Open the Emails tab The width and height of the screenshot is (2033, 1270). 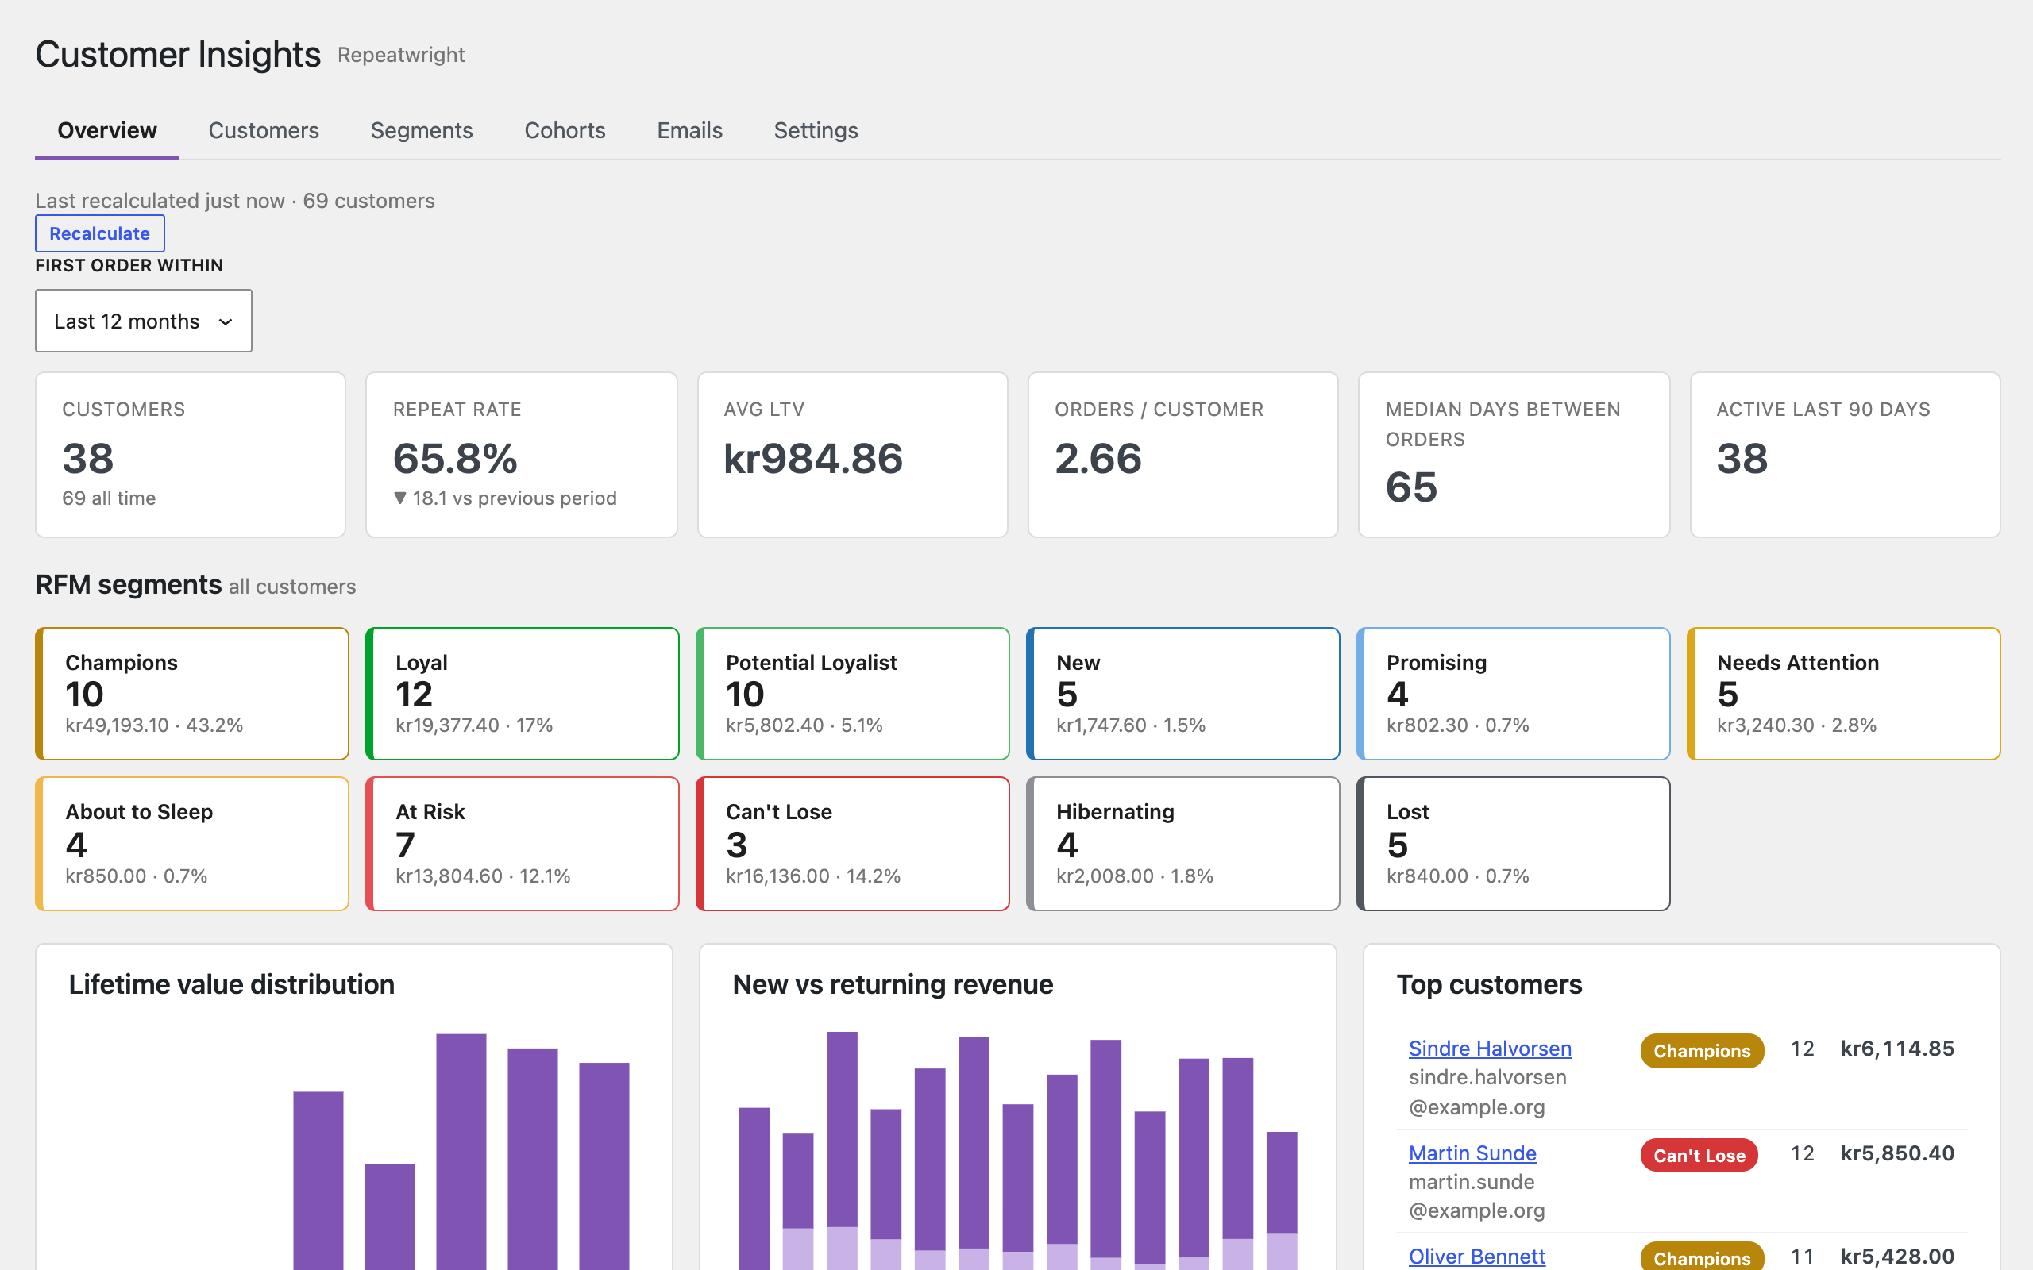(x=689, y=130)
